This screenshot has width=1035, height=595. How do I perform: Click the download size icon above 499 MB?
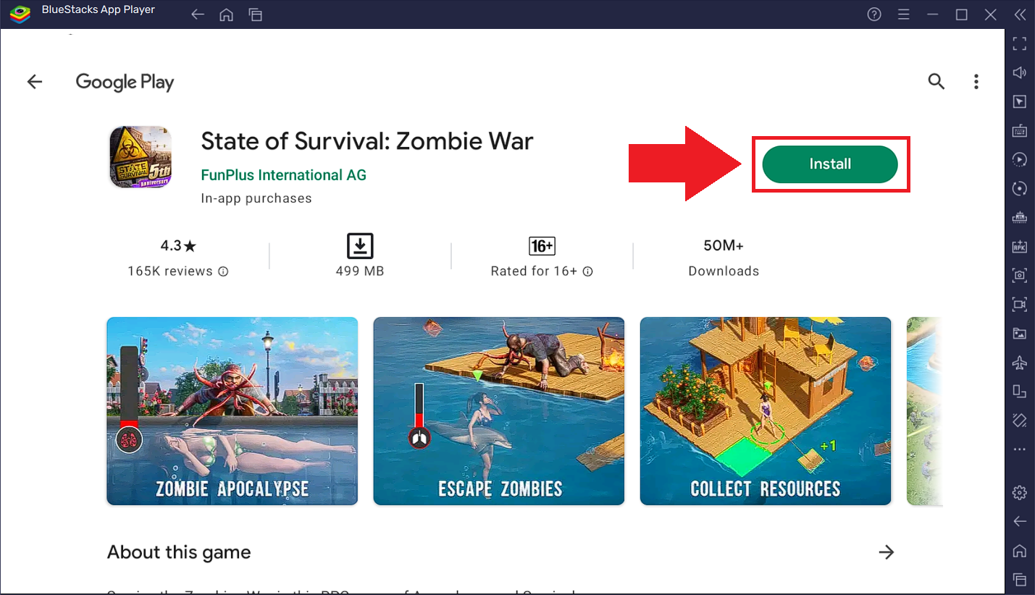360,246
